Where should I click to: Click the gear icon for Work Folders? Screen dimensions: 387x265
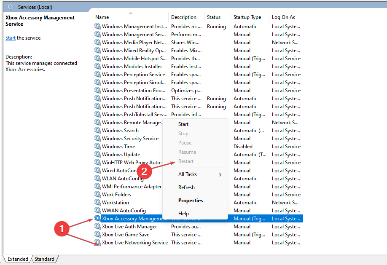tap(98, 194)
